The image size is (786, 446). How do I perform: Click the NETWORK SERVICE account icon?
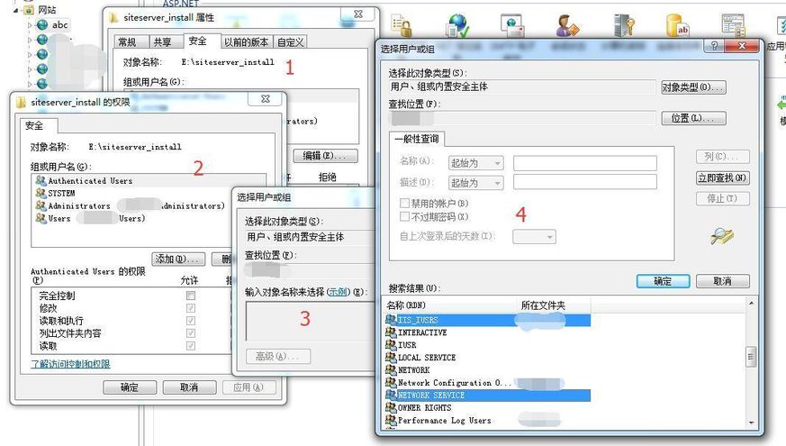[x=391, y=396]
